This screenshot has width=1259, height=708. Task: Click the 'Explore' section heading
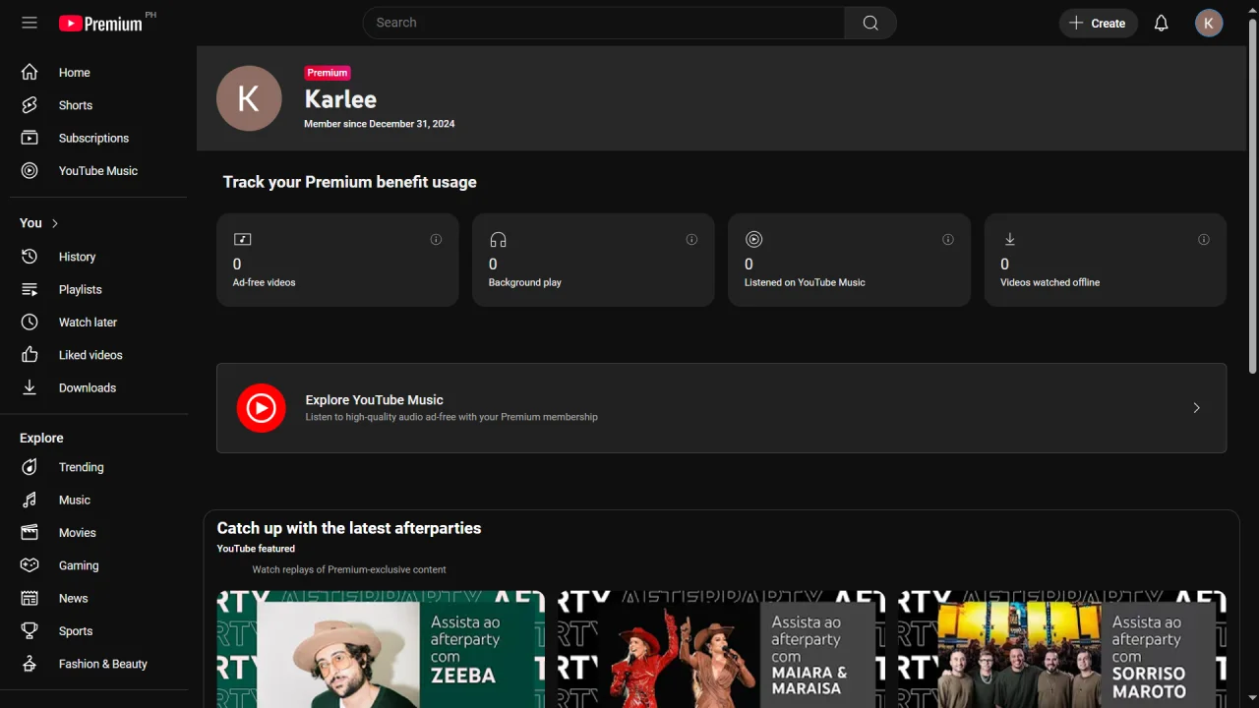41,438
